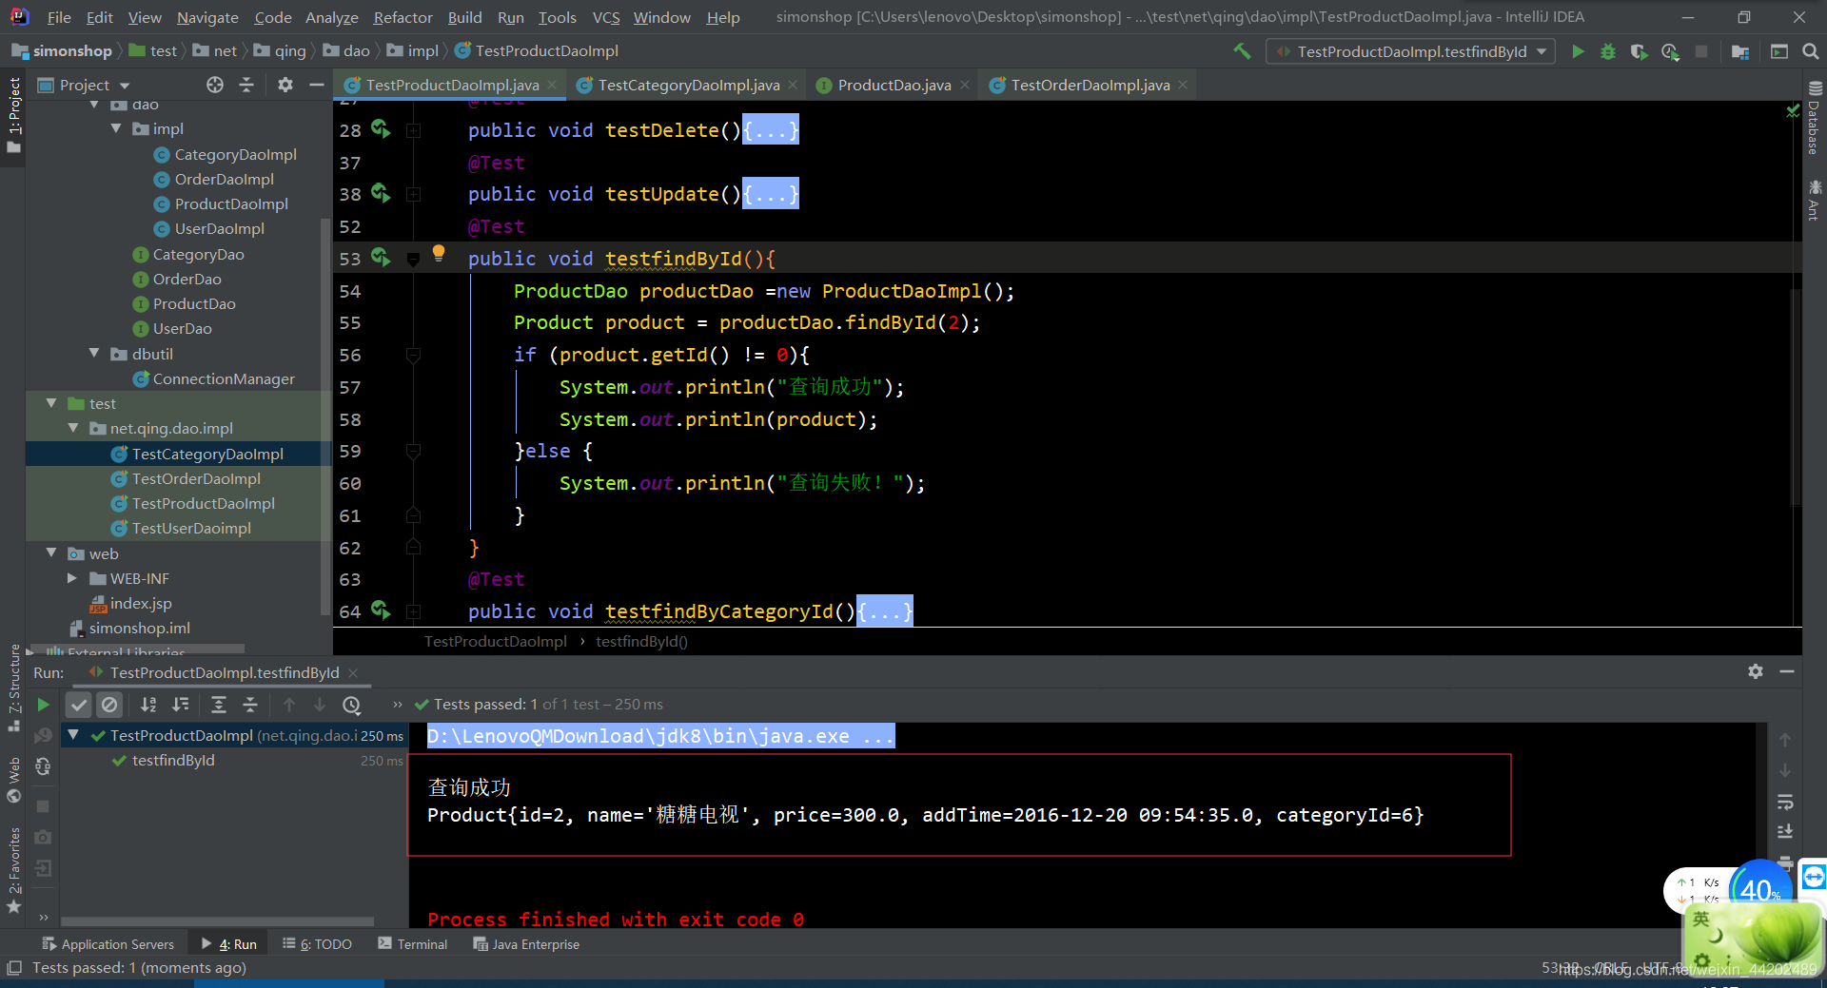Sort test results alphabetically
The height and width of the screenshot is (988, 1827).
[148, 705]
